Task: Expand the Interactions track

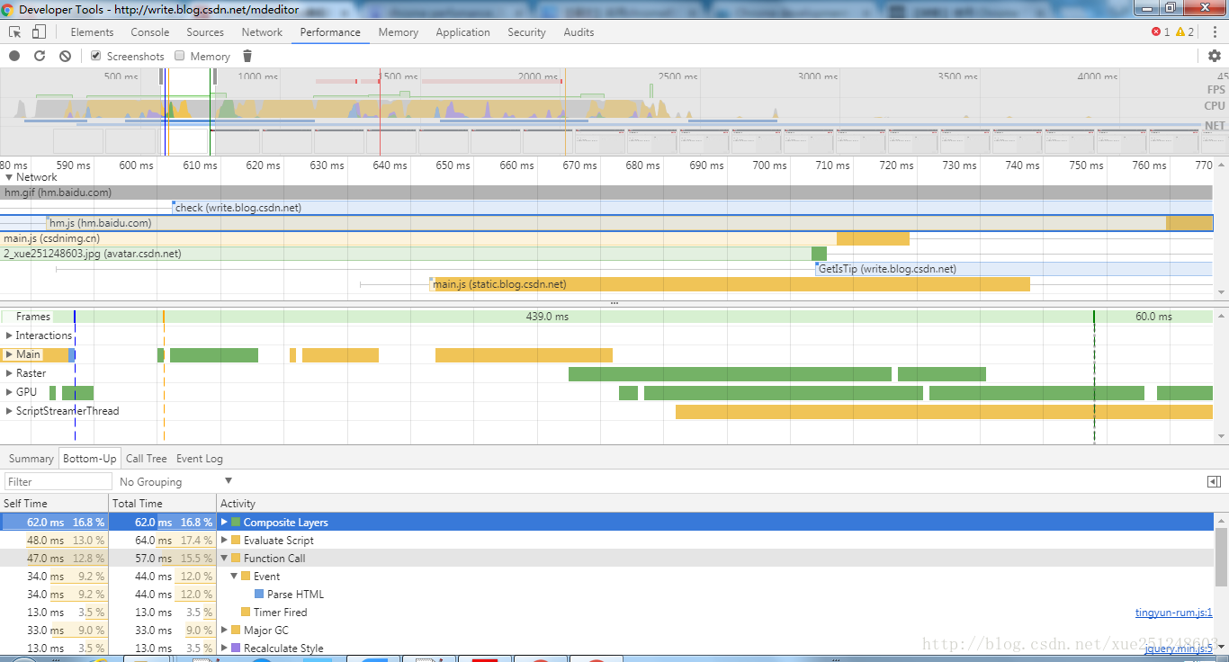Action: pyautogui.click(x=9, y=335)
